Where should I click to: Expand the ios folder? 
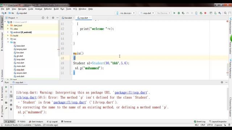pyautogui.click(x=8, y=39)
